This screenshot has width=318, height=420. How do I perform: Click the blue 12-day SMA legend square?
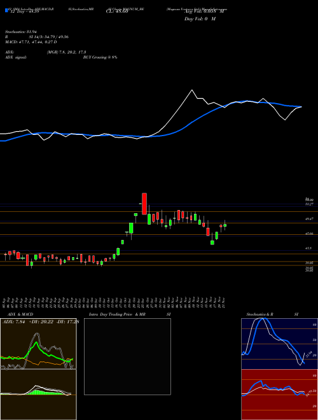click(6, 10)
